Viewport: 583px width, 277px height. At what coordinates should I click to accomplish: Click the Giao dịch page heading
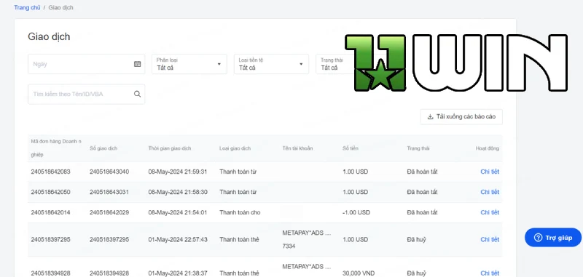pos(49,36)
